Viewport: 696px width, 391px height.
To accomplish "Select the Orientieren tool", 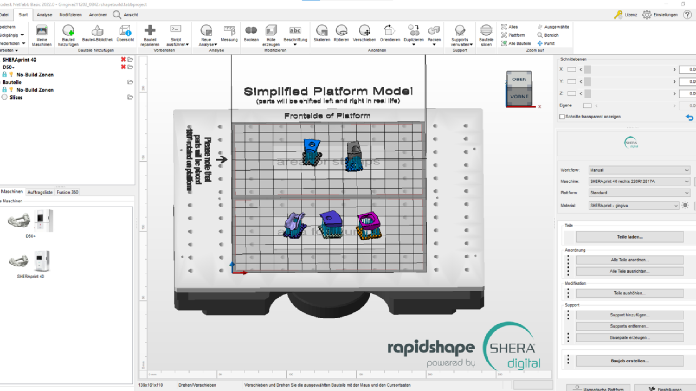I will 390,33.
